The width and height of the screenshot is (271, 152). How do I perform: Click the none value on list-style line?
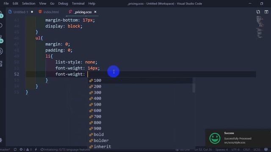click(90, 62)
